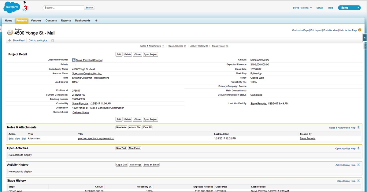Expand the collapsed left sidebar handle

click(1, 30)
